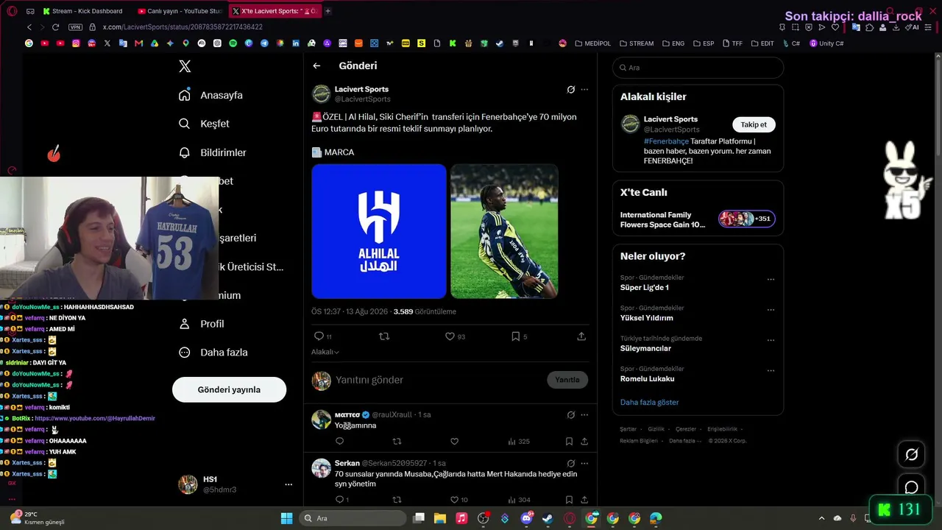Open Daha fazla in the sidebar

tap(213, 353)
